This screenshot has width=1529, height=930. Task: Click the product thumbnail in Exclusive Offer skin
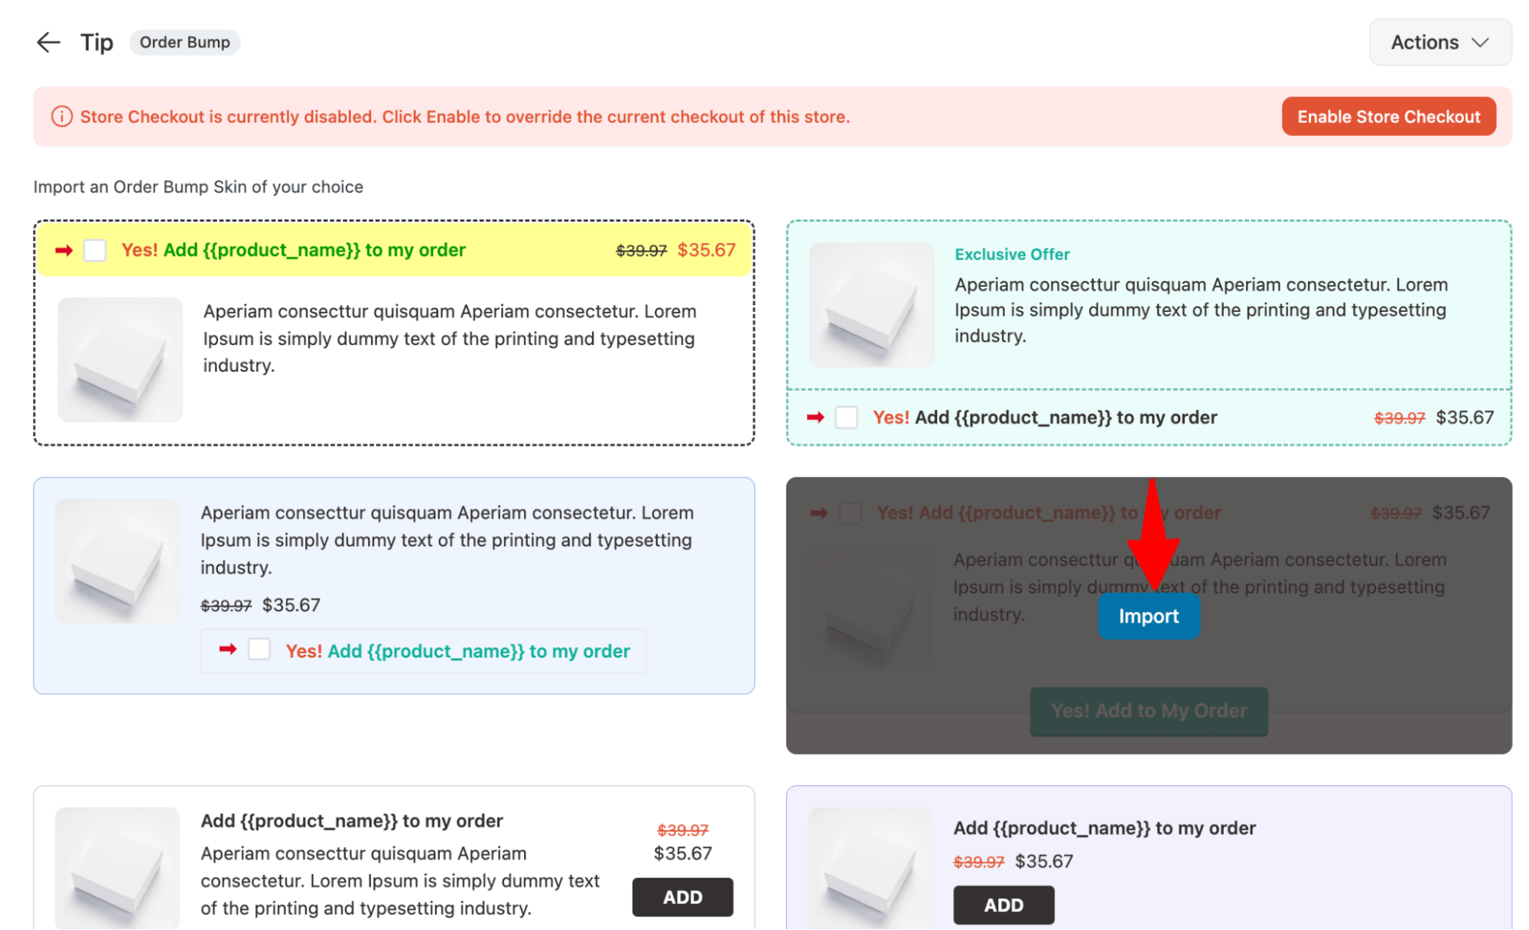pos(871,304)
